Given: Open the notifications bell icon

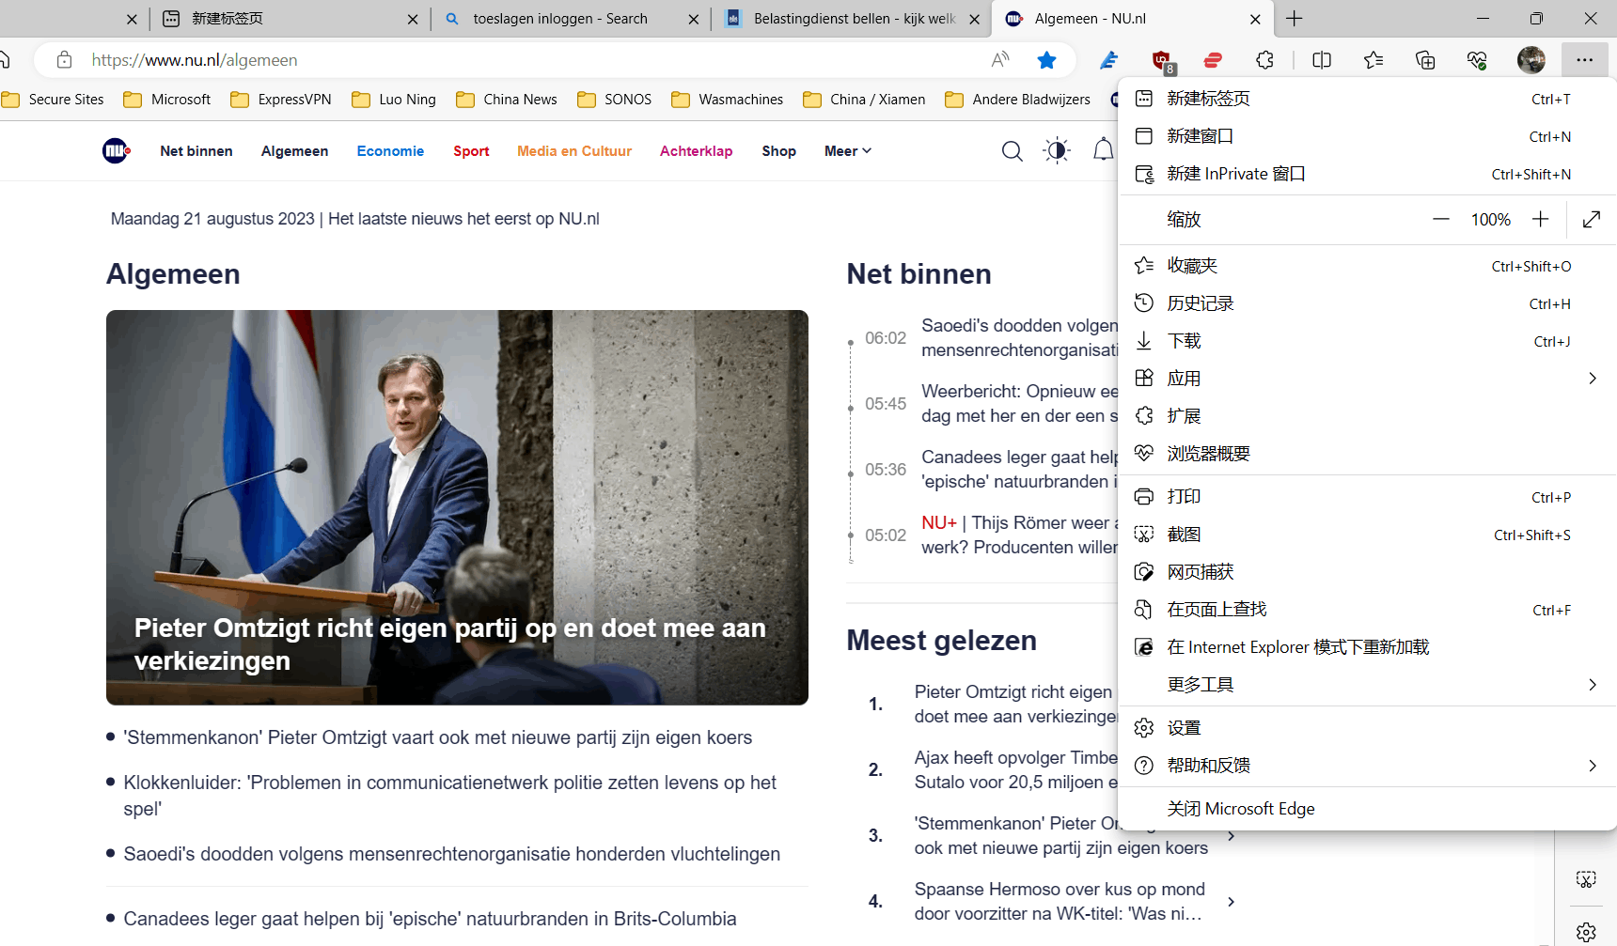Looking at the screenshot, I should 1103,150.
